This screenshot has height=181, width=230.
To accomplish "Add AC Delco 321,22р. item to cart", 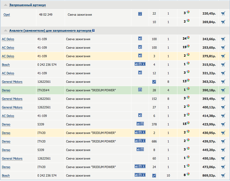I will tap(223, 73).
